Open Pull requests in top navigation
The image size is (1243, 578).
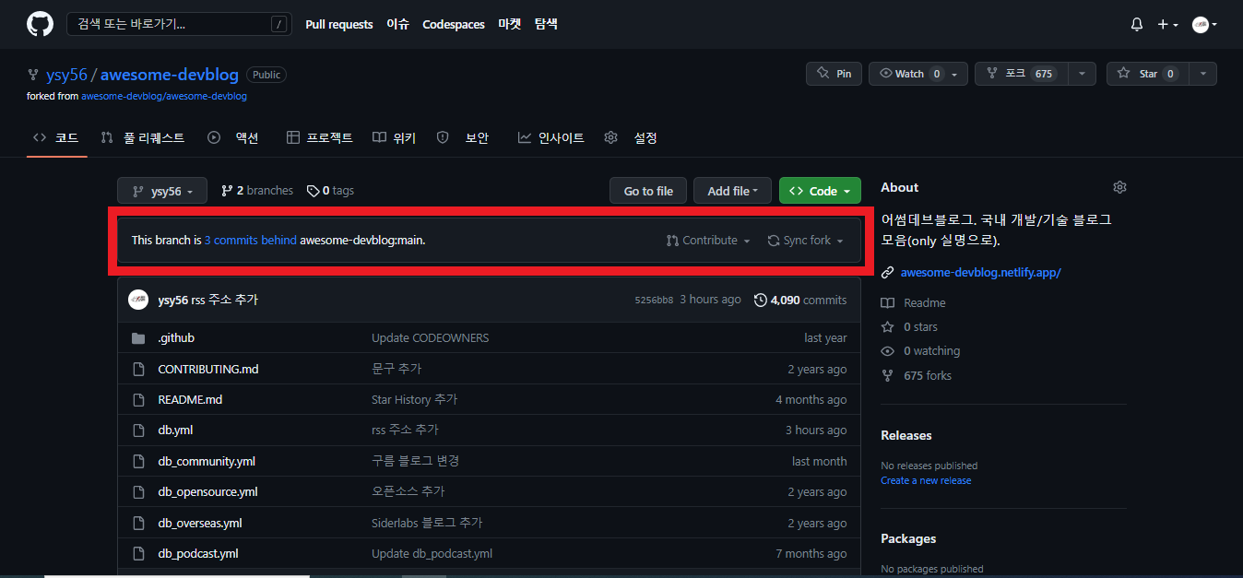pyautogui.click(x=339, y=25)
